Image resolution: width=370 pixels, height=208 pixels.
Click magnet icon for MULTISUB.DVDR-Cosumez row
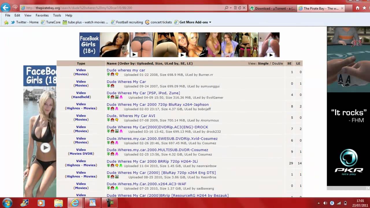coord(112,154)
